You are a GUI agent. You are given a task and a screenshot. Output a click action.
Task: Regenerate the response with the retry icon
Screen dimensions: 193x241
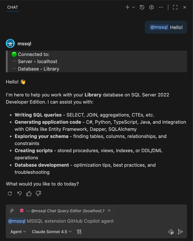[10, 194]
